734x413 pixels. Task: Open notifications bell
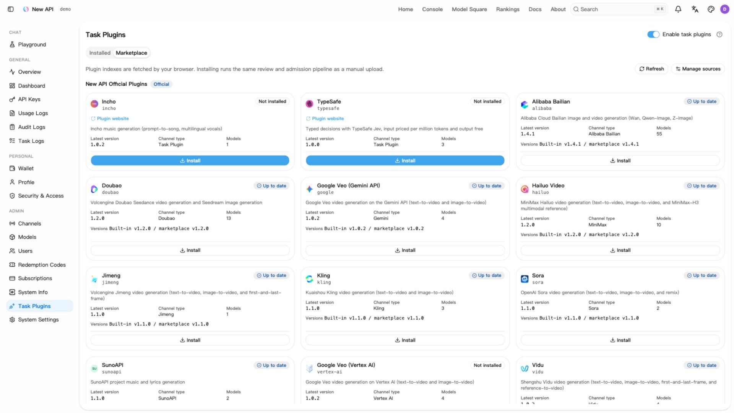pyautogui.click(x=678, y=9)
